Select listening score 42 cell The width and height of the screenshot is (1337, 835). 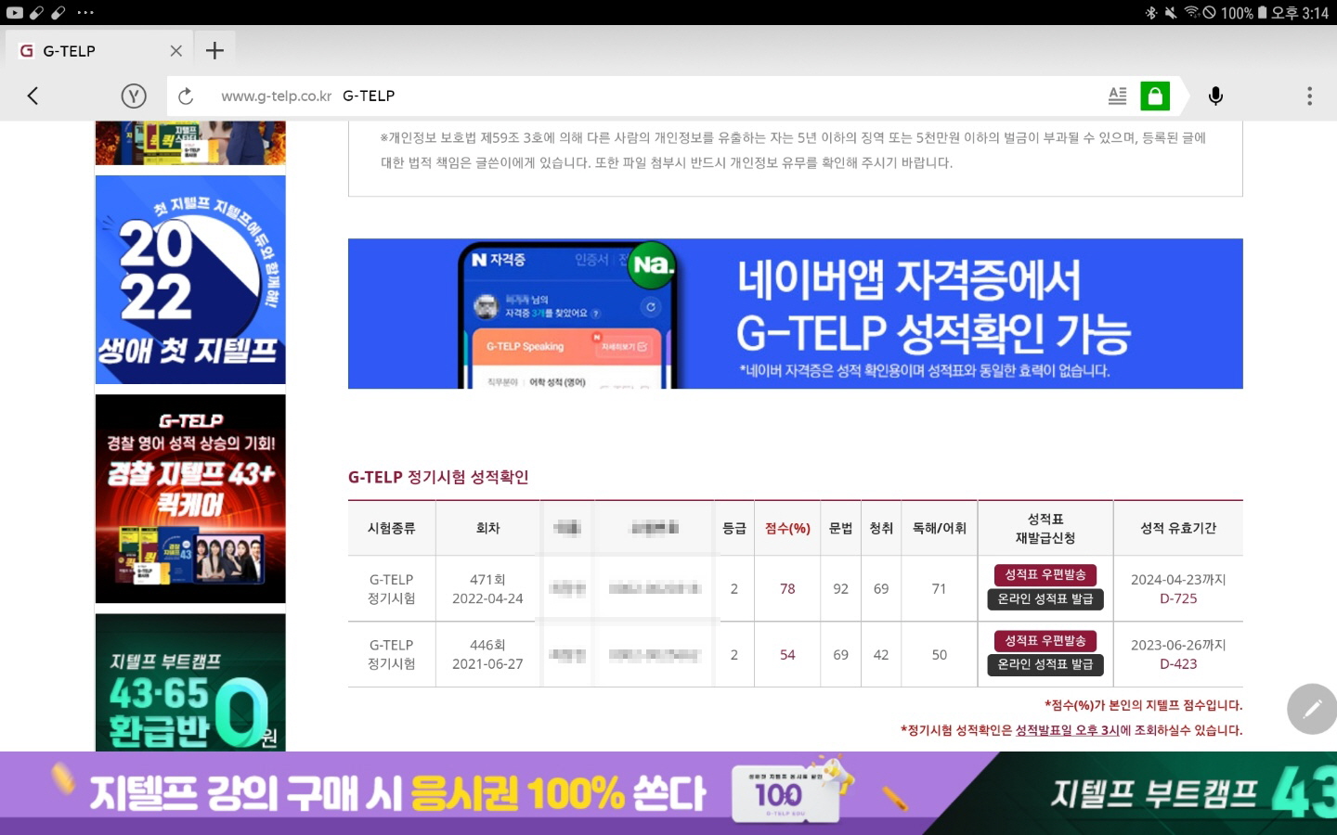pyautogui.click(x=881, y=654)
